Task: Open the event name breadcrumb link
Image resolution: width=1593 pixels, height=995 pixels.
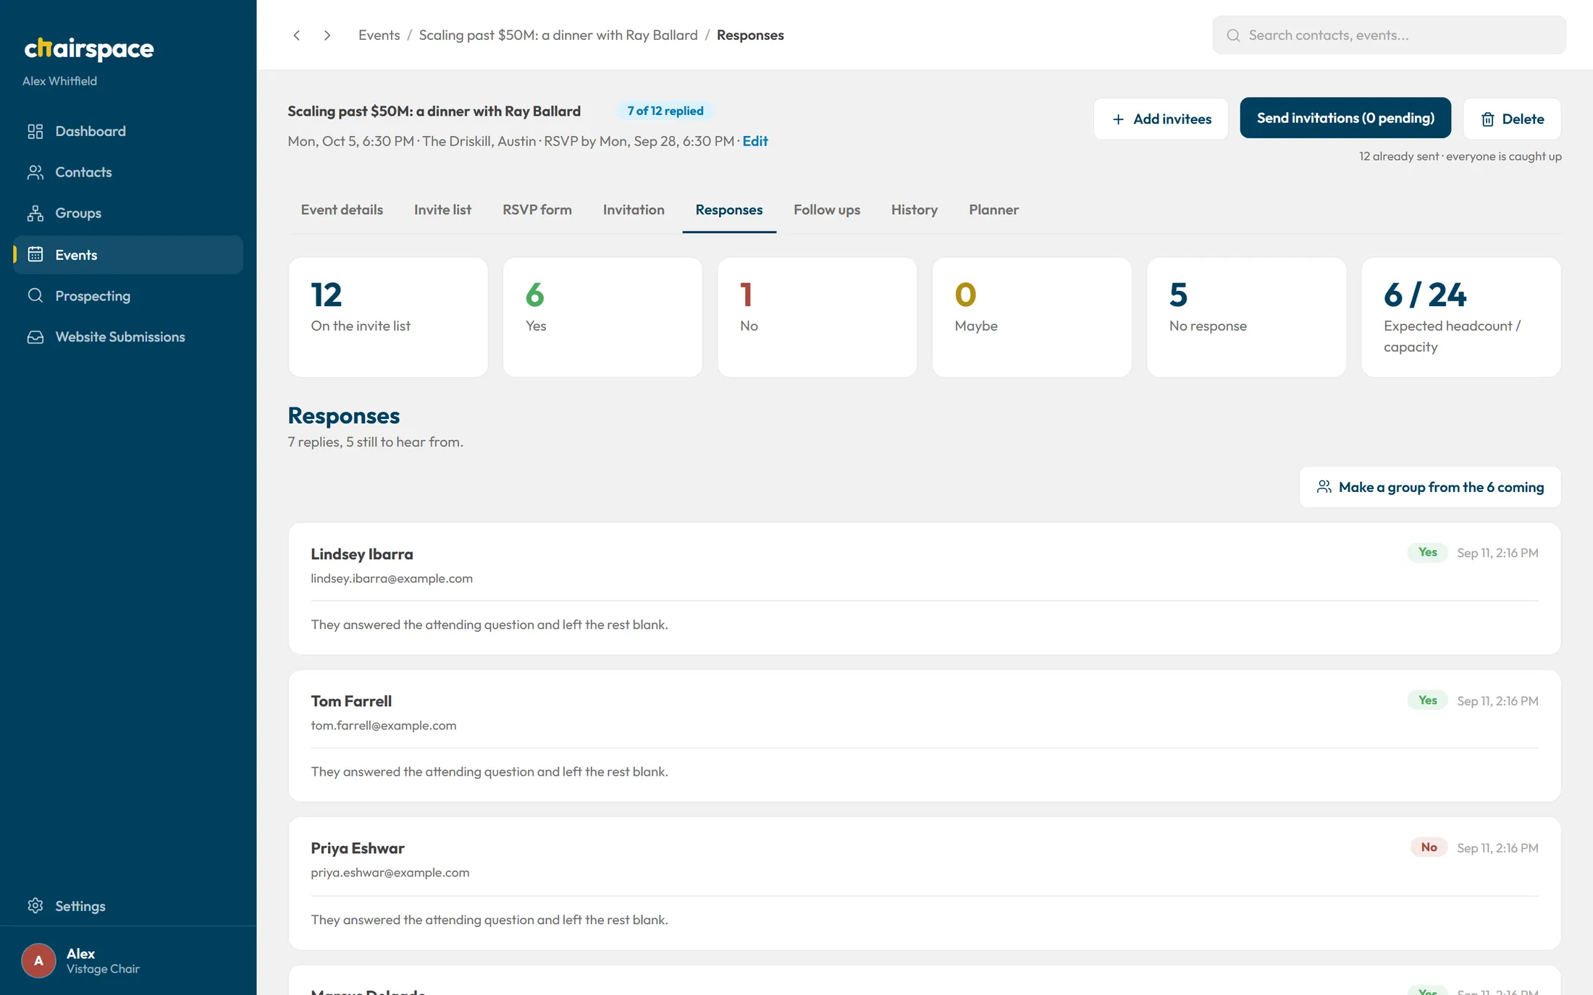Action: point(558,35)
